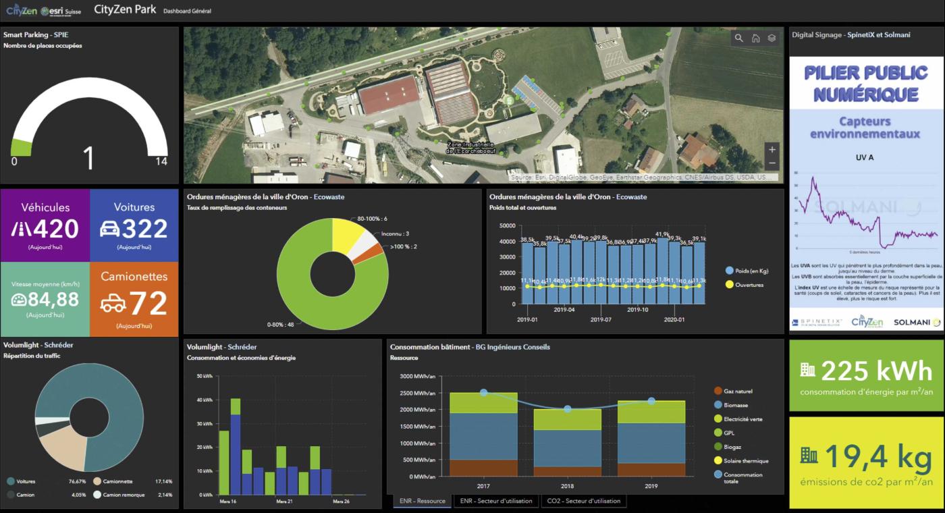This screenshot has height=513, width=945.
Task: Click the Ecowaste link above donut chart
Action: tap(328, 197)
